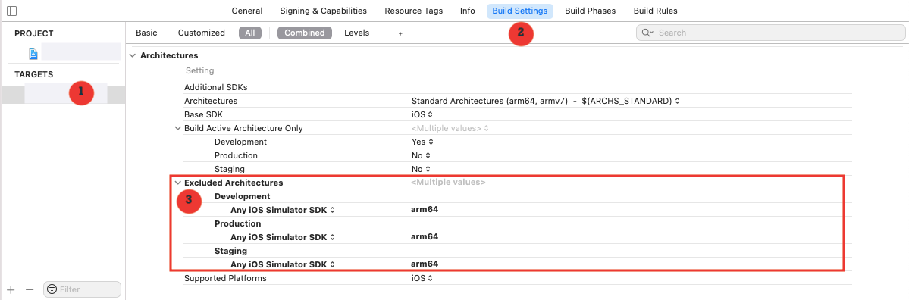Open the Build Phases tab
The height and width of the screenshot is (300, 909).
[590, 11]
